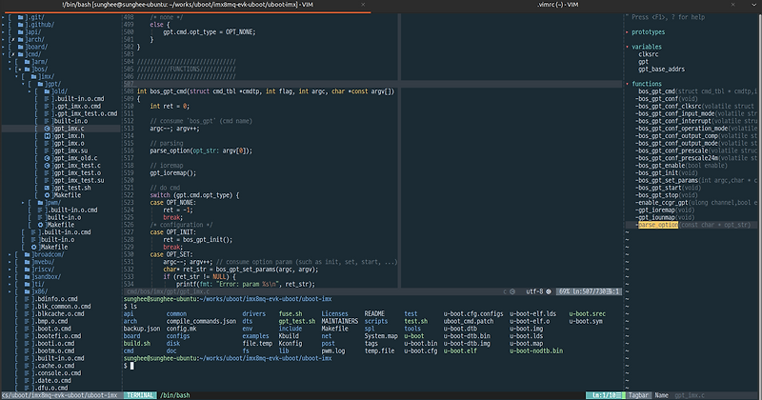Click build.sh in terminal listing
Viewport: 762px width, 400px height.
[136, 344]
